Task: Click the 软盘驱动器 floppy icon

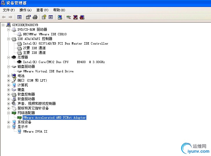Action: click(14, 99)
